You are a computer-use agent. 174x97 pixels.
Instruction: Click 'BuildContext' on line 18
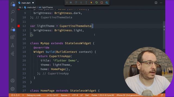click(67, 52)
